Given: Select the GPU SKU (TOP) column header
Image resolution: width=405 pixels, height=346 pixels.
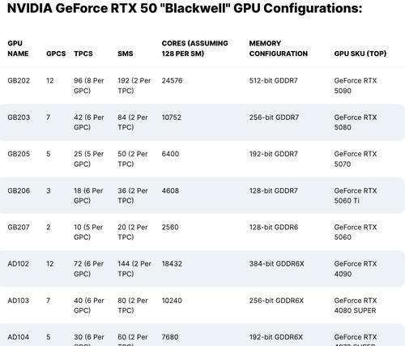Looking at the screenshot, I should [x=360, y=53].
